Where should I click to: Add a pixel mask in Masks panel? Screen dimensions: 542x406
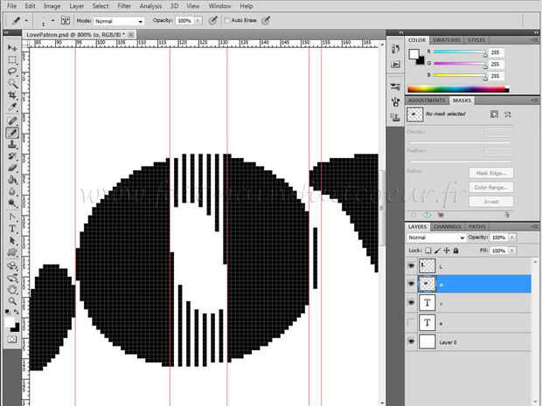click(x=494, y=114)
